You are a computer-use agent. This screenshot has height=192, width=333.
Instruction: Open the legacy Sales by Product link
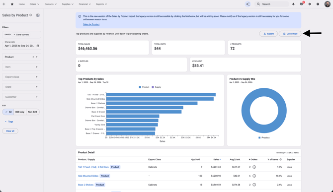91,24
